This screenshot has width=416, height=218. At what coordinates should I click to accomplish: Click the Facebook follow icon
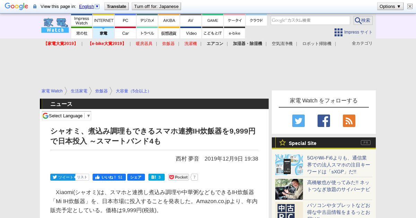tap(324, 121)
